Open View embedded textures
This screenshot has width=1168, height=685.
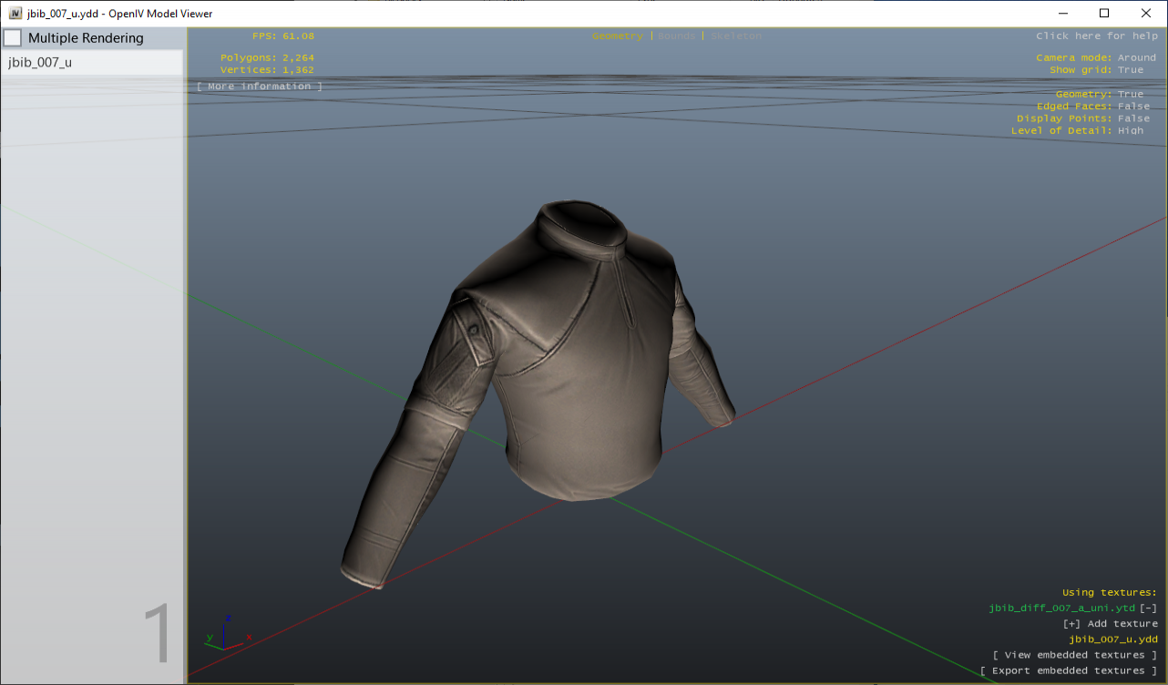(1075, 654)
